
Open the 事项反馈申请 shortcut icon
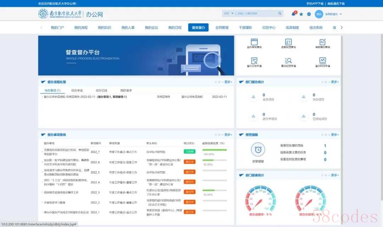[288, 60]
